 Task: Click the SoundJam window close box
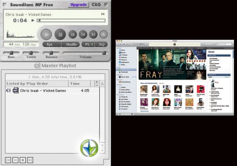tap(4, 5)
